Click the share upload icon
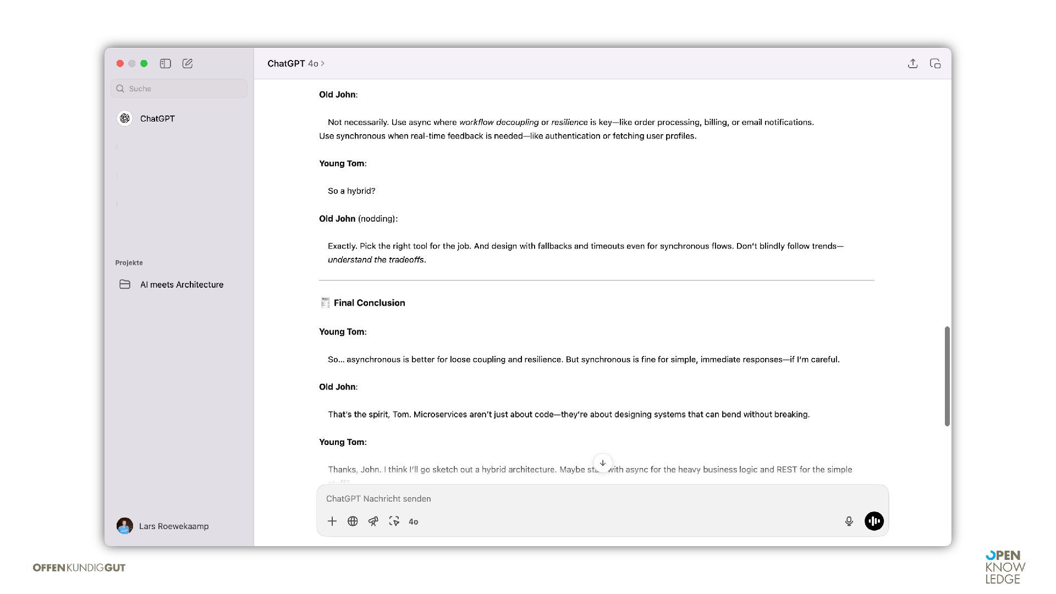The height and width of the screenshot is (594, 1056). pyautogui.click(x=912, y=64)
